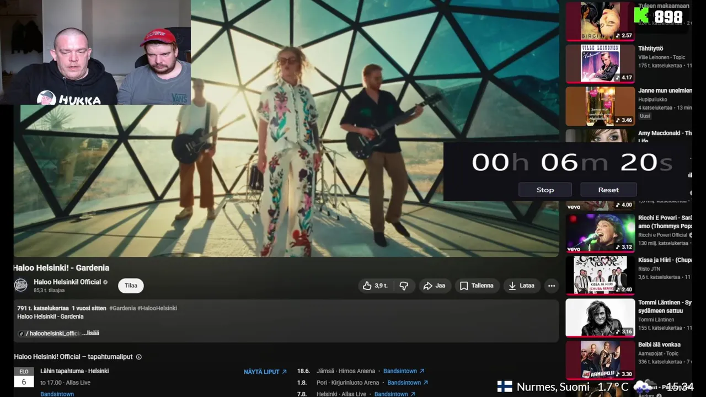This screenshot has width=706, height=397.
Task: Open info icon next to tapahtumaliput
Action: (138, 357)
